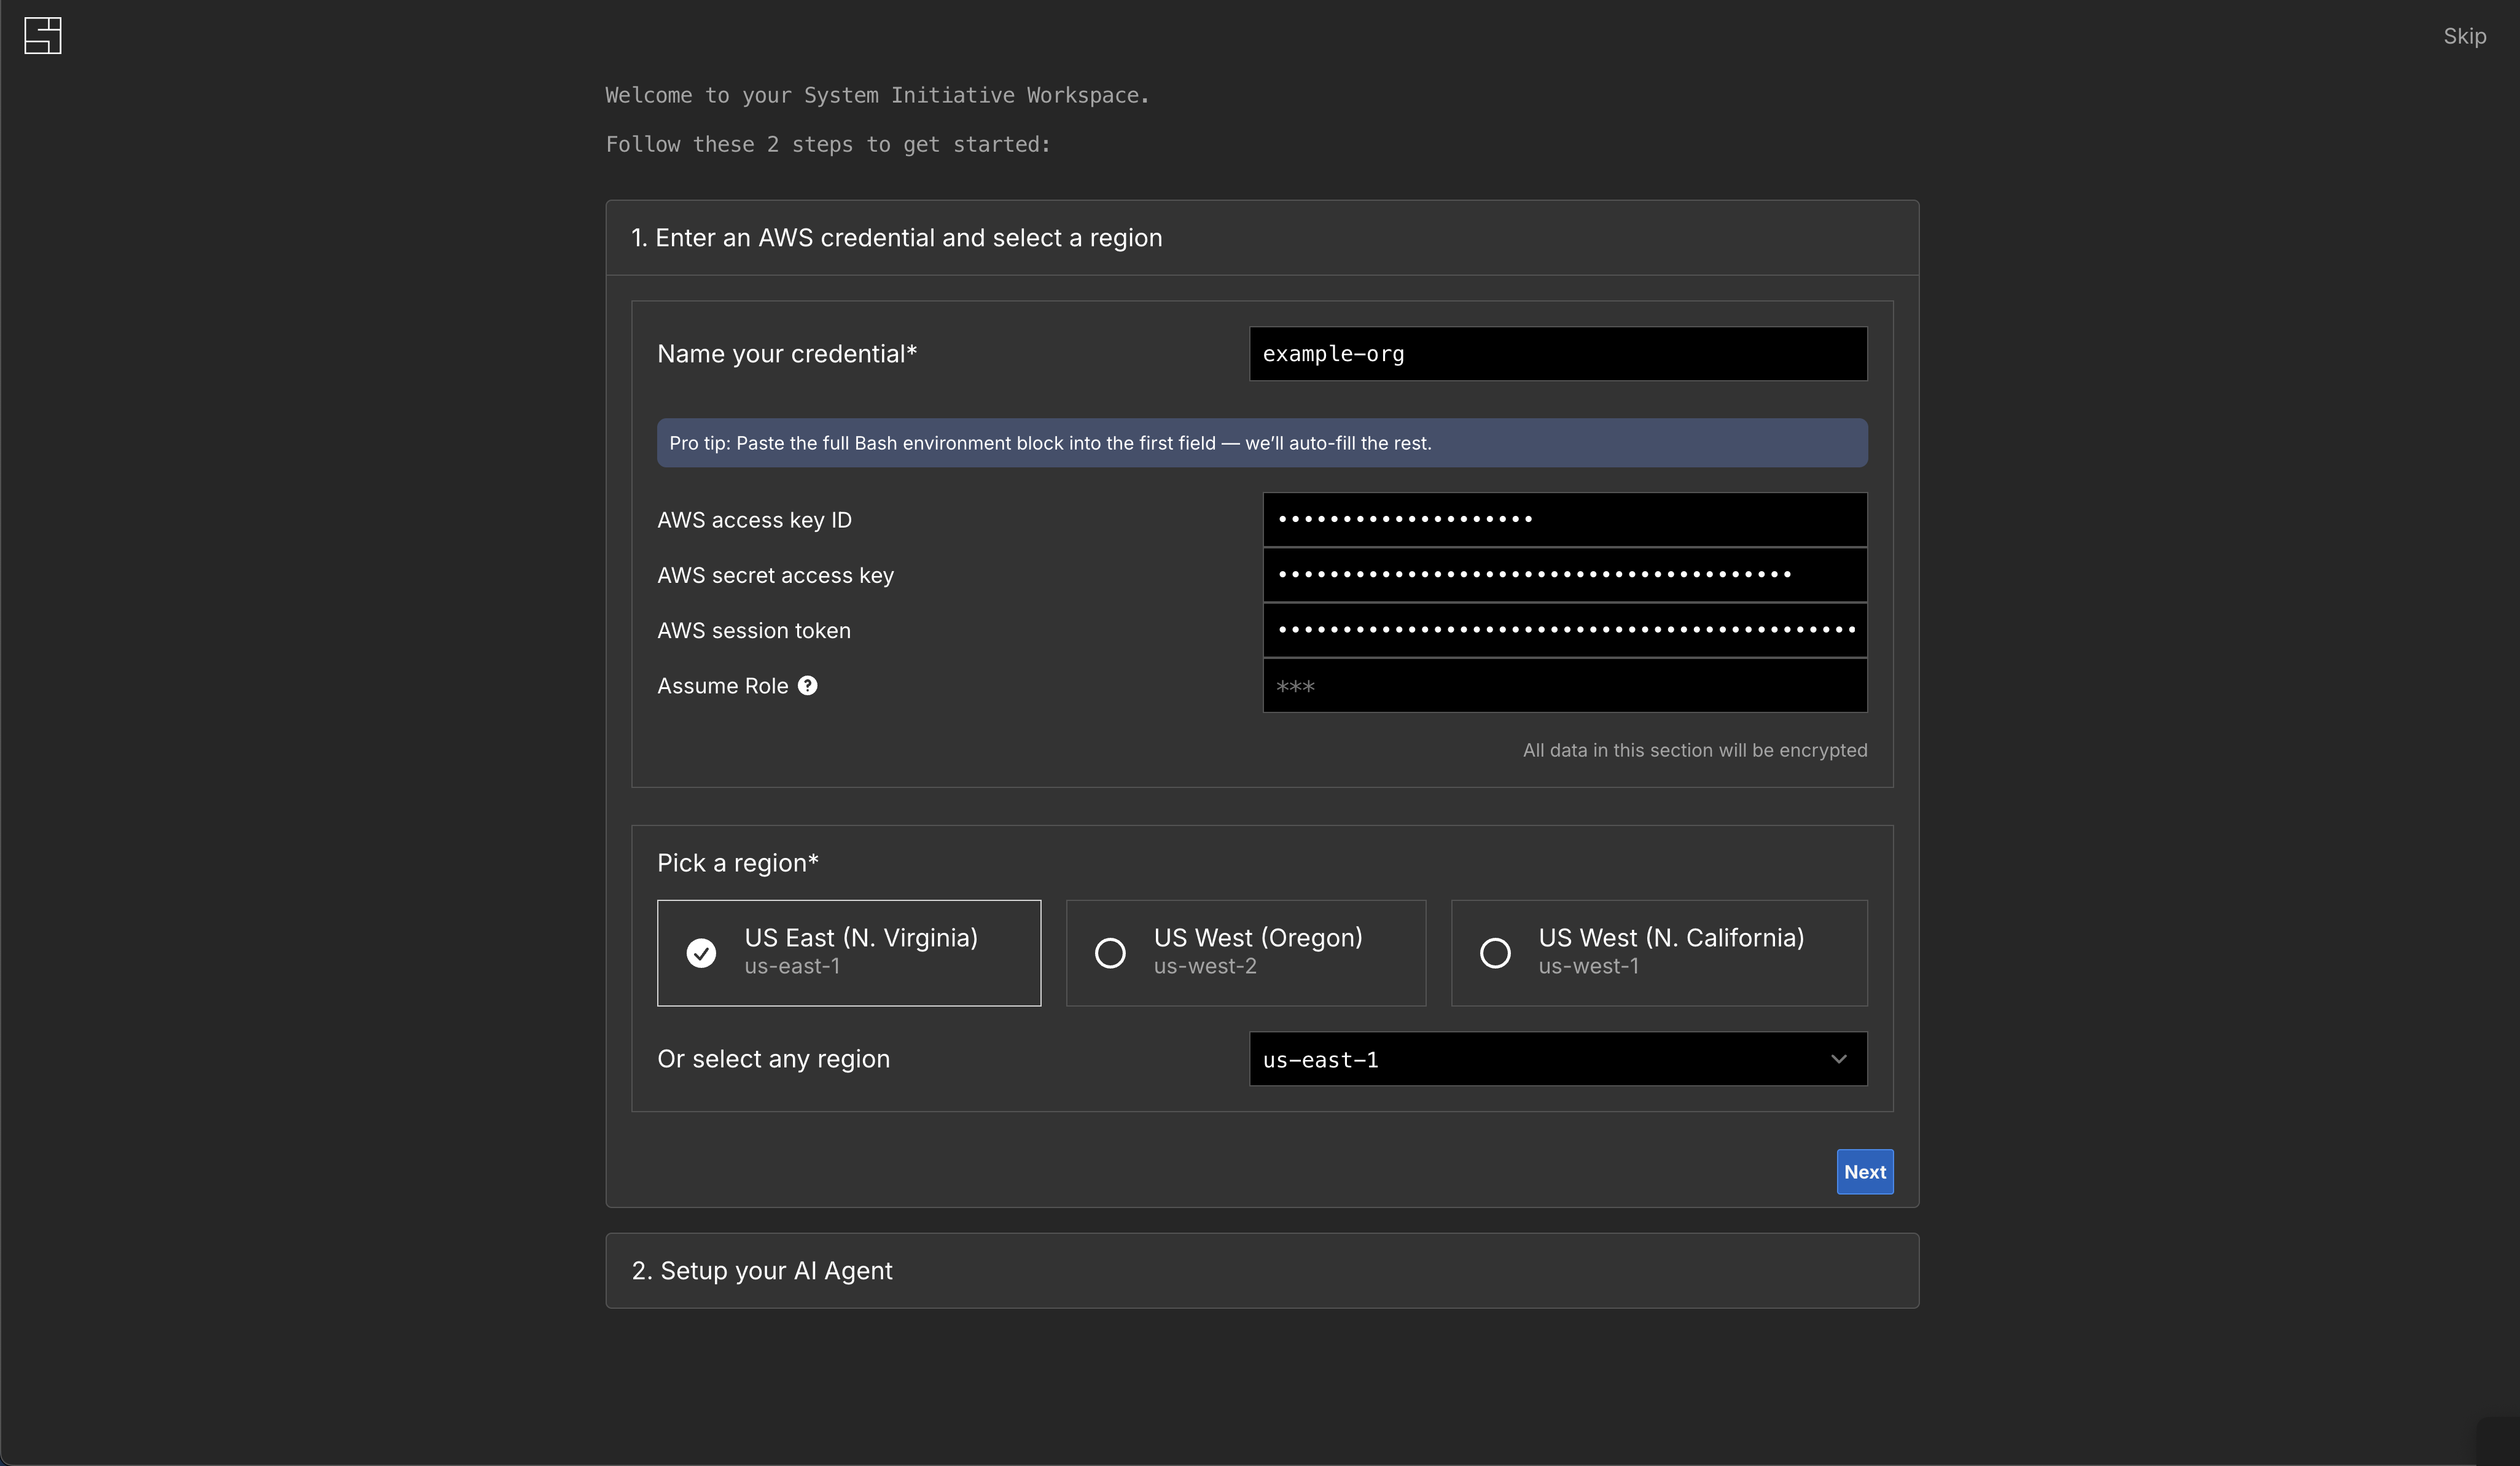Click the 'AWS secret access key' label
Screen dimensions: 2520x1466
[x=775, y=575]
